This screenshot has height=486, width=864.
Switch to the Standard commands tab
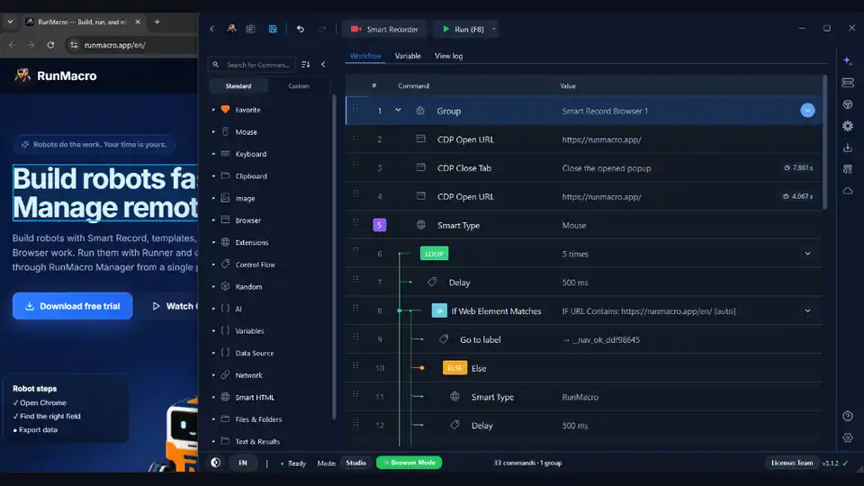pyautogui.click(x=238, y=86)
